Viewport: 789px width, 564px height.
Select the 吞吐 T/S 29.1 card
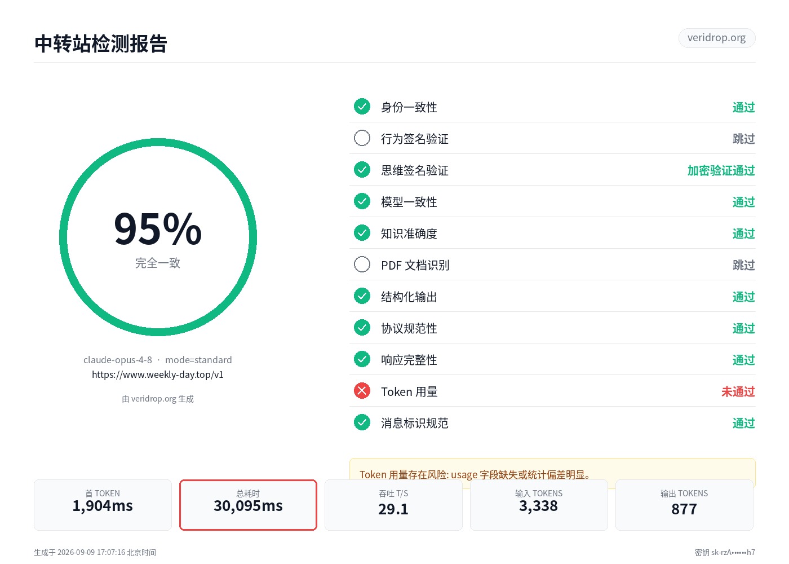[x=393, y=505]
